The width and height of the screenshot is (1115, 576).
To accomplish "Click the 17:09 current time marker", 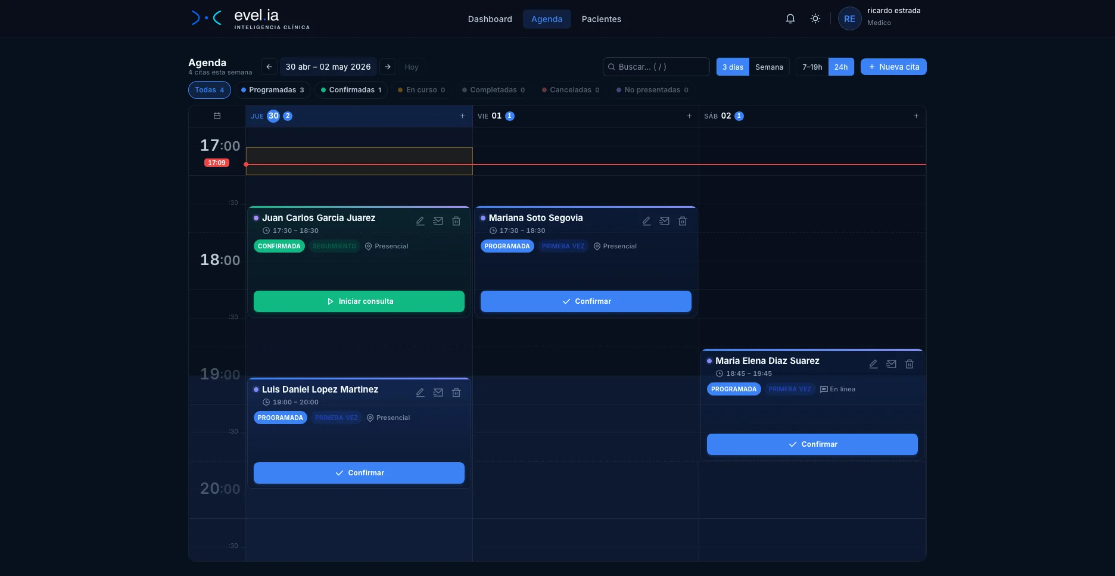I will (217, 163).
